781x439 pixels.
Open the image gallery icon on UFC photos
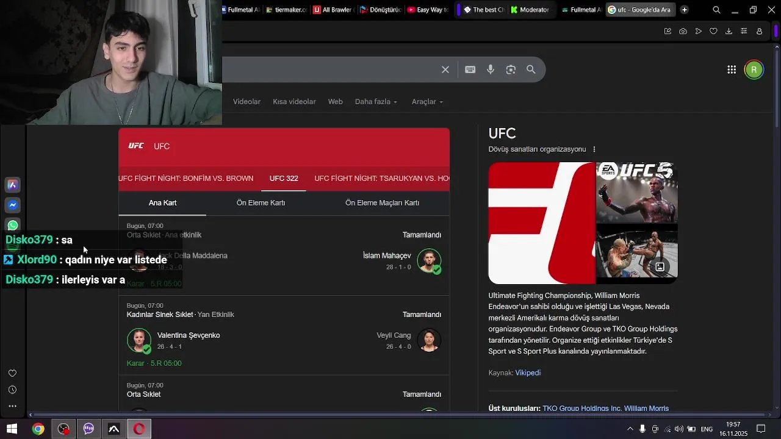click(x=660, y=266)
